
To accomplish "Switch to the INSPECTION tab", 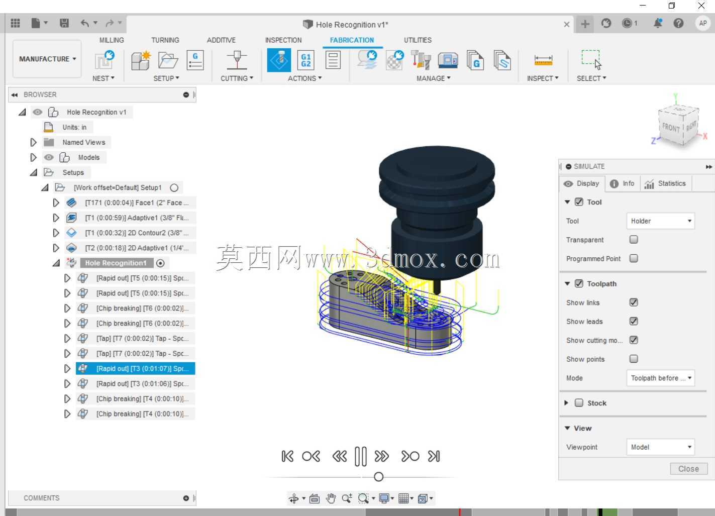I will pos(283,40).
